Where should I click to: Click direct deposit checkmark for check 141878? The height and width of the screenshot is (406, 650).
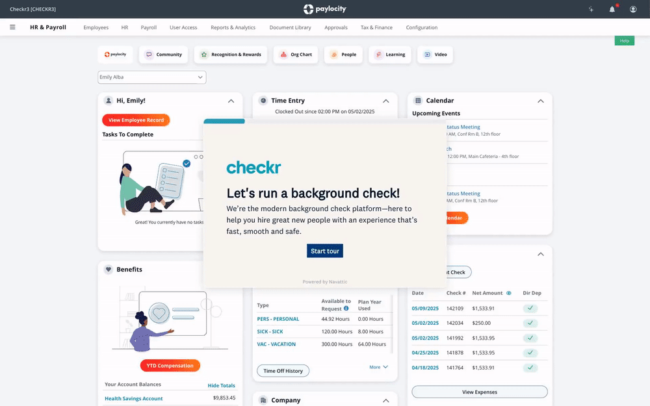click(x=530, y=353)
